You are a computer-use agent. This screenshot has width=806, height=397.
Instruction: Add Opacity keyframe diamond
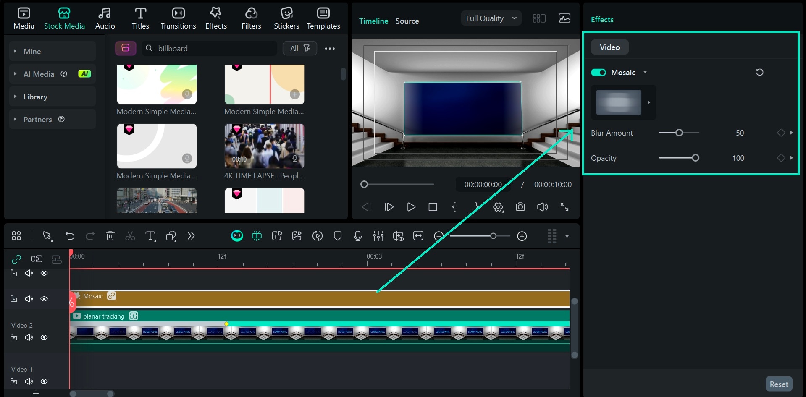point(781,158)
